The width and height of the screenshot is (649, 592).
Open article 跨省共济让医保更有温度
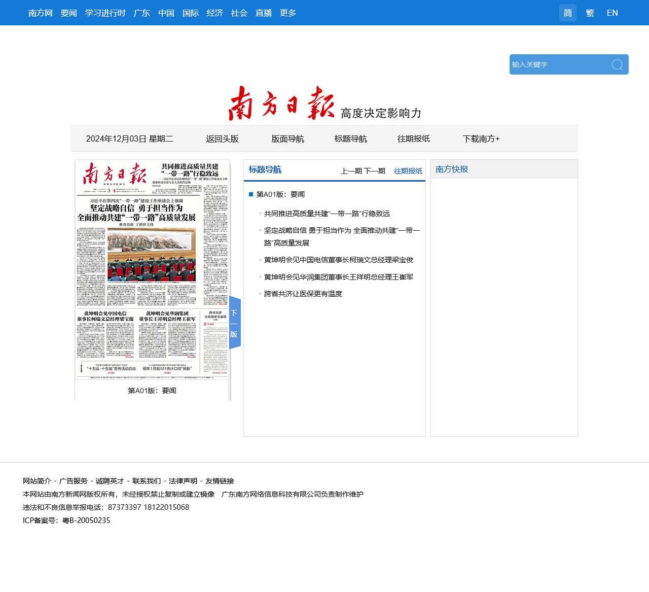point(303,294)
